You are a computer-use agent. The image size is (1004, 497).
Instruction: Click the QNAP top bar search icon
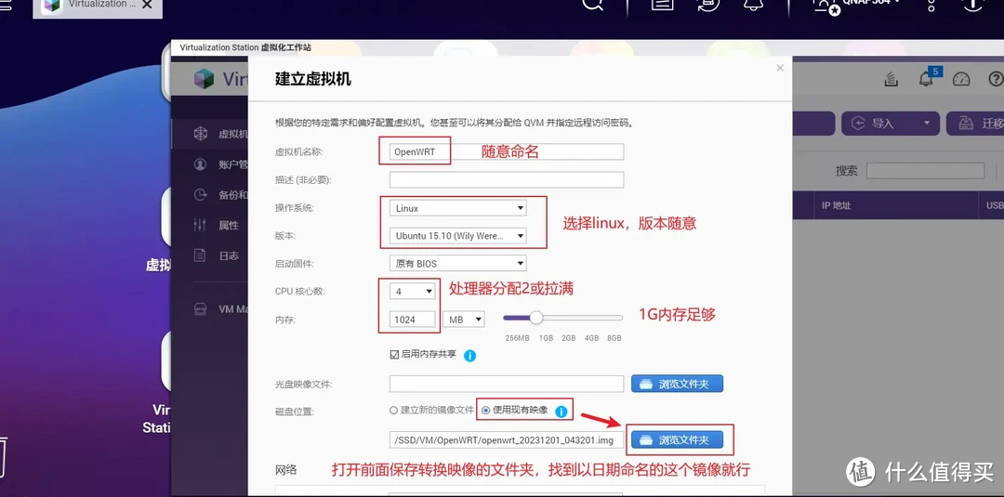(x=592, y=4)
